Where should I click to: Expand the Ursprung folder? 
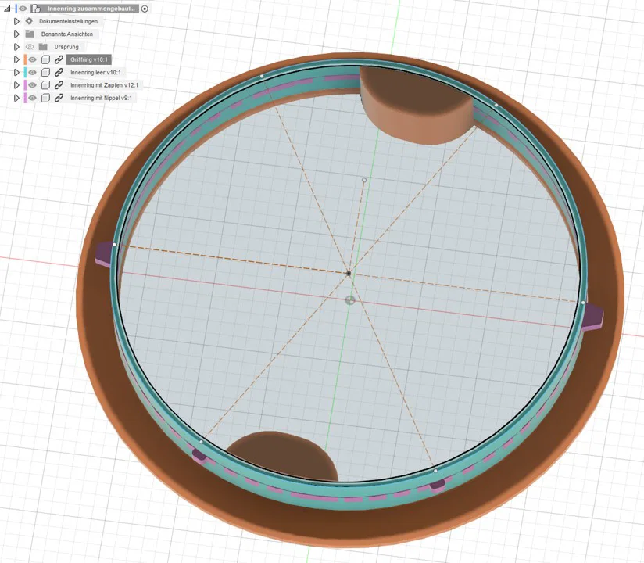(x=16, y=46)
